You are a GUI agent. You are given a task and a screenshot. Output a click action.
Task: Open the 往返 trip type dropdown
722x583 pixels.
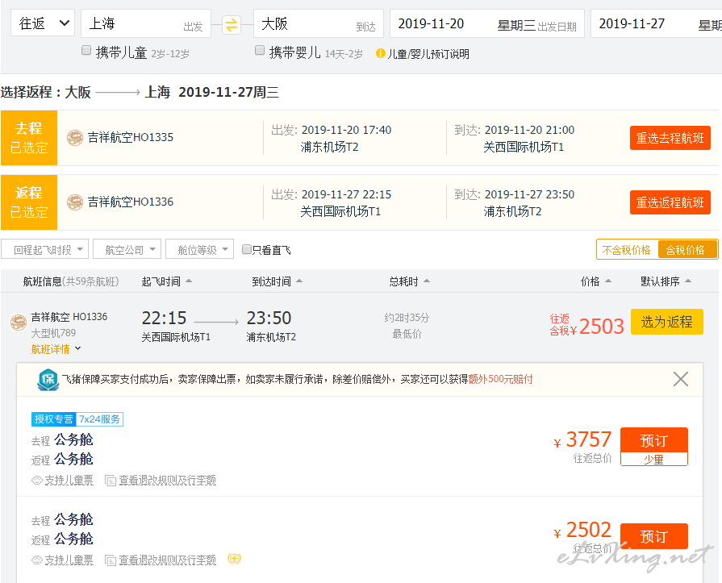(43, 23)
